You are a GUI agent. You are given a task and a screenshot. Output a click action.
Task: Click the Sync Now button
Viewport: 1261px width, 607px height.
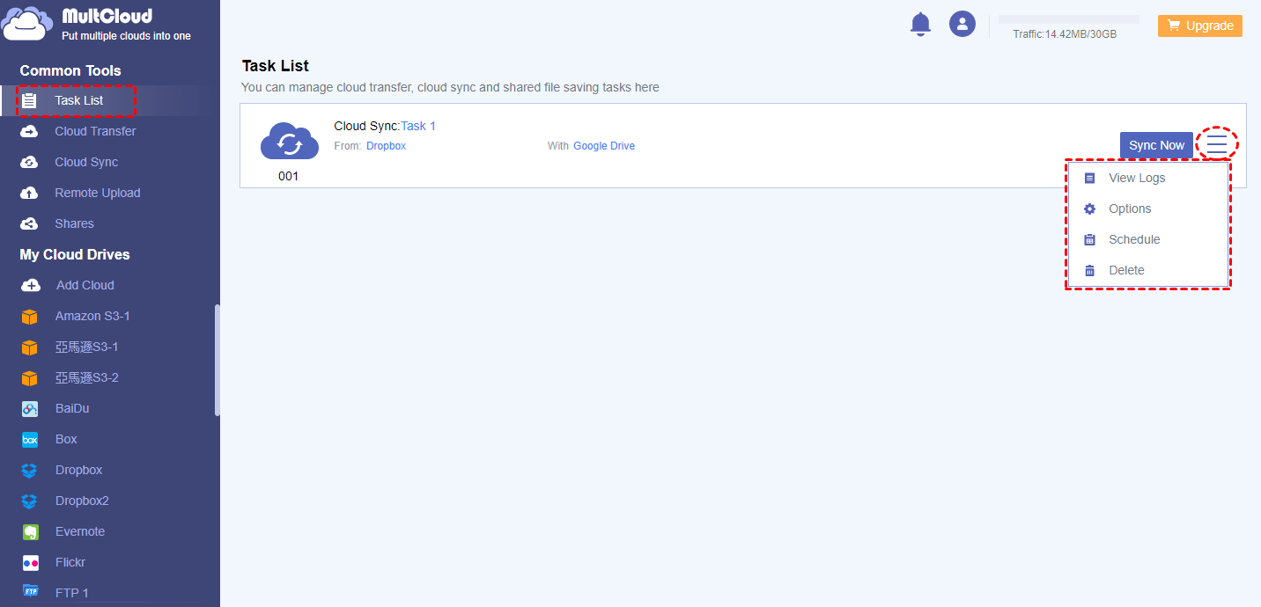(x=1156, y=145)
